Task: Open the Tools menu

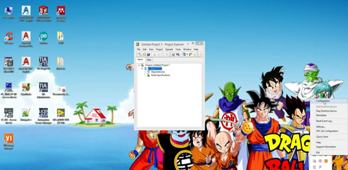Action: tap(178, 49)
